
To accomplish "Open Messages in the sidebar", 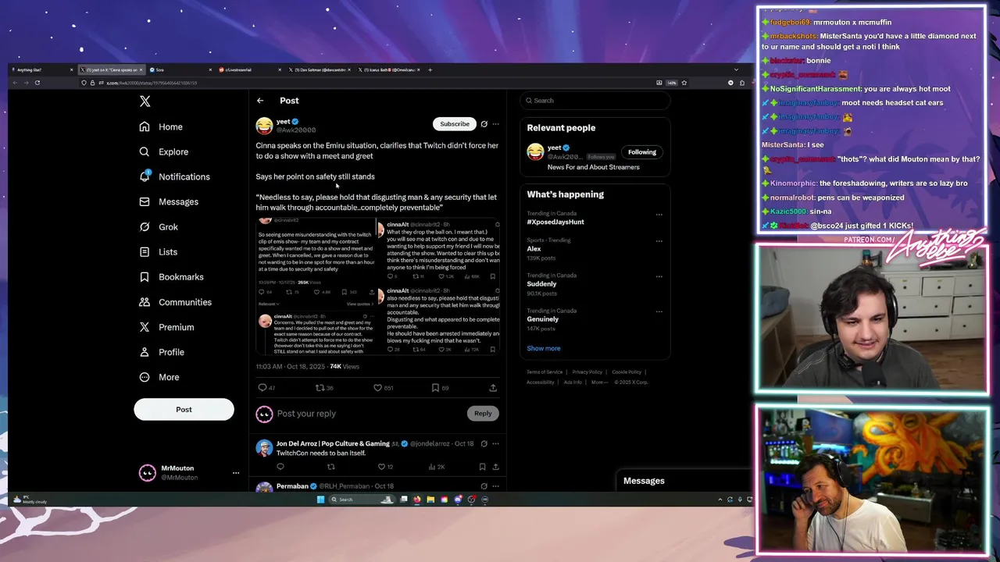I will pos(169,201).
